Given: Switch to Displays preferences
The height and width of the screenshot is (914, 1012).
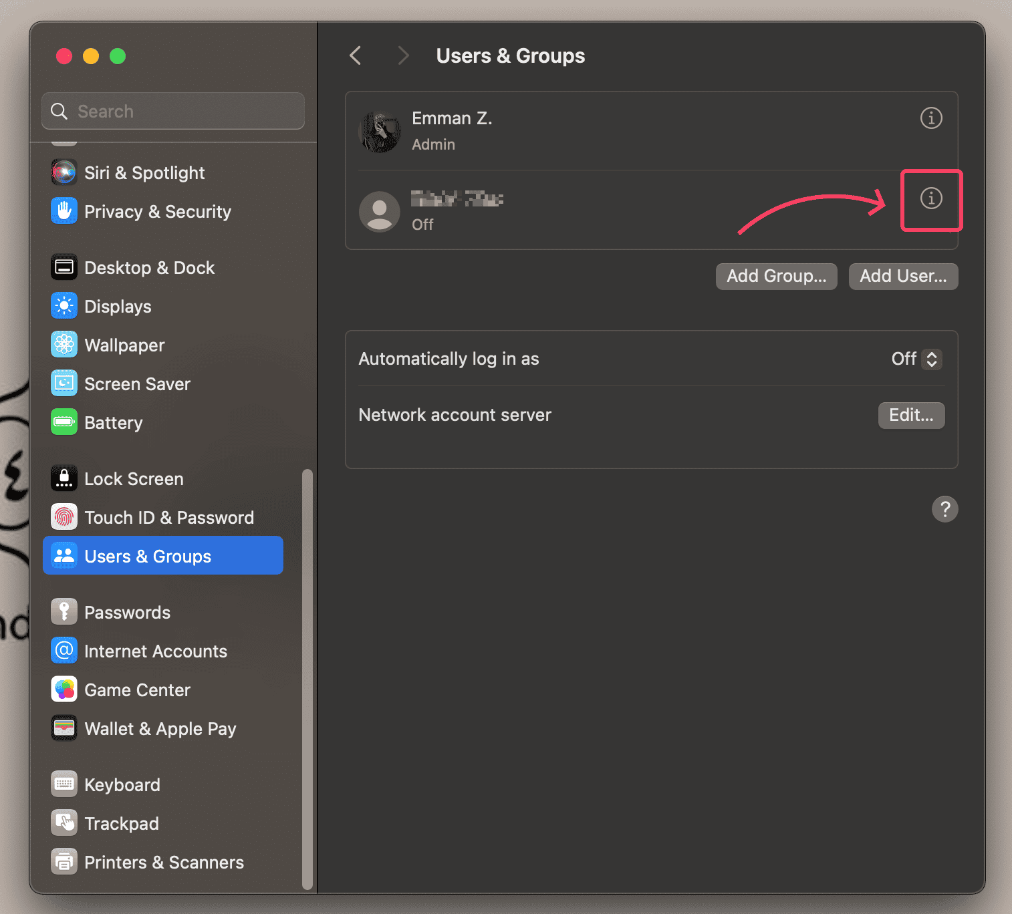Looking at the screenshot, I should click(118, 307).
